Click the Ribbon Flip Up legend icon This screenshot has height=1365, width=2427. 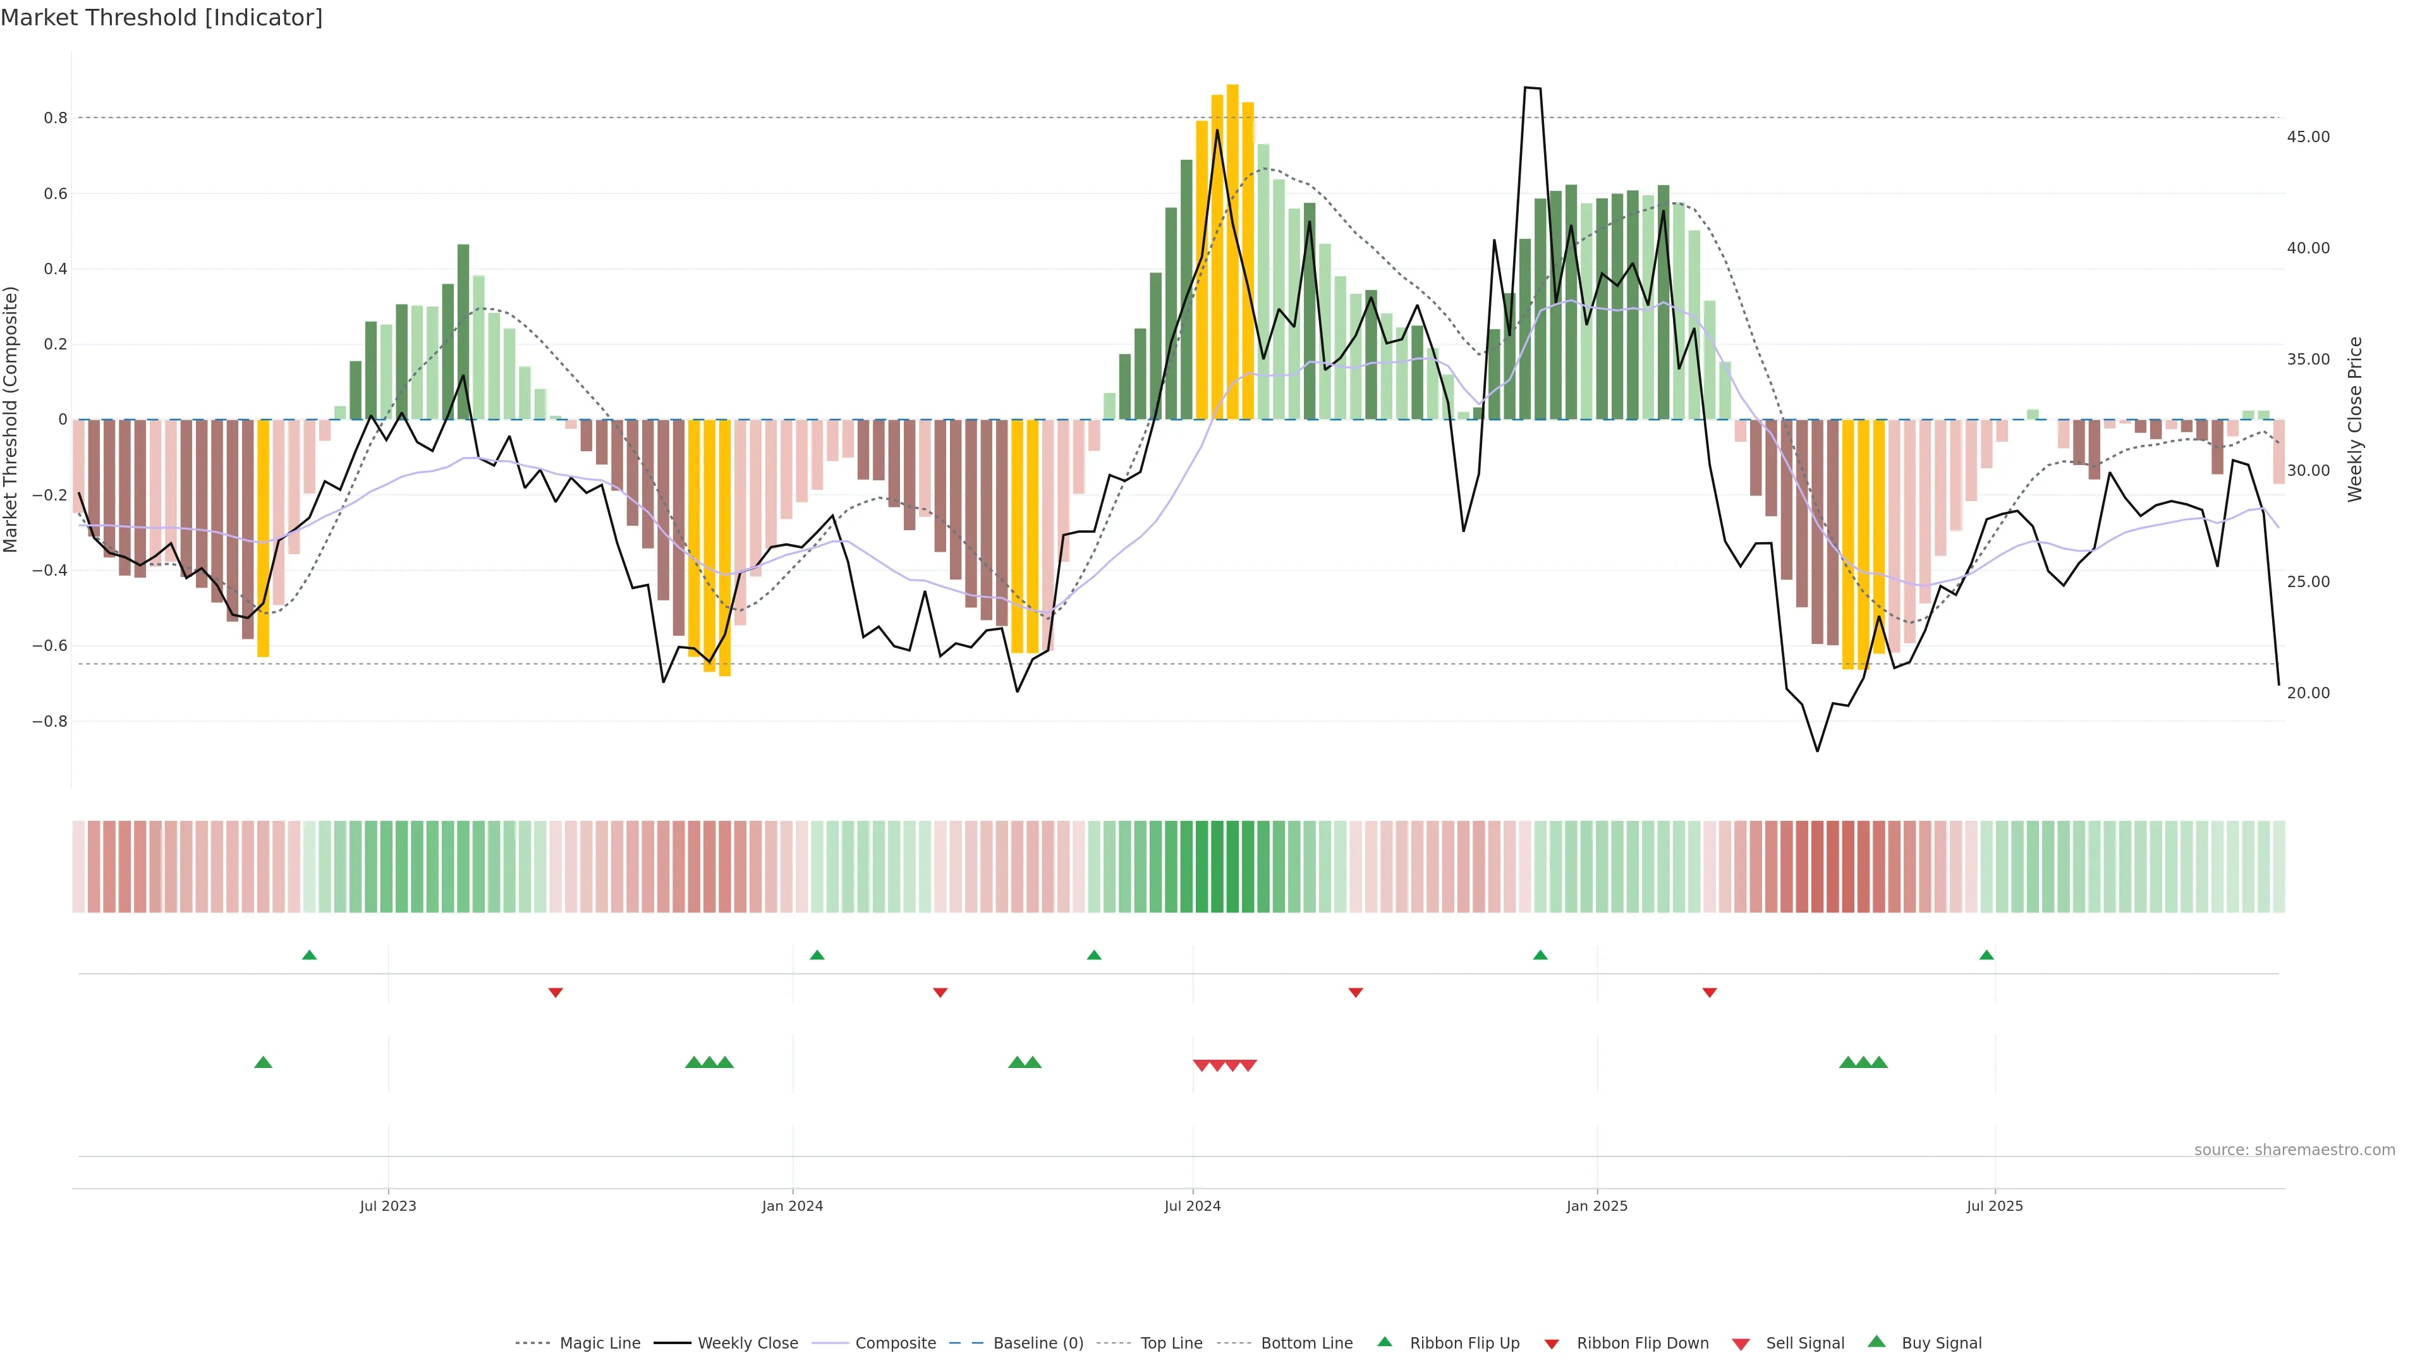pos(1384,1342)
